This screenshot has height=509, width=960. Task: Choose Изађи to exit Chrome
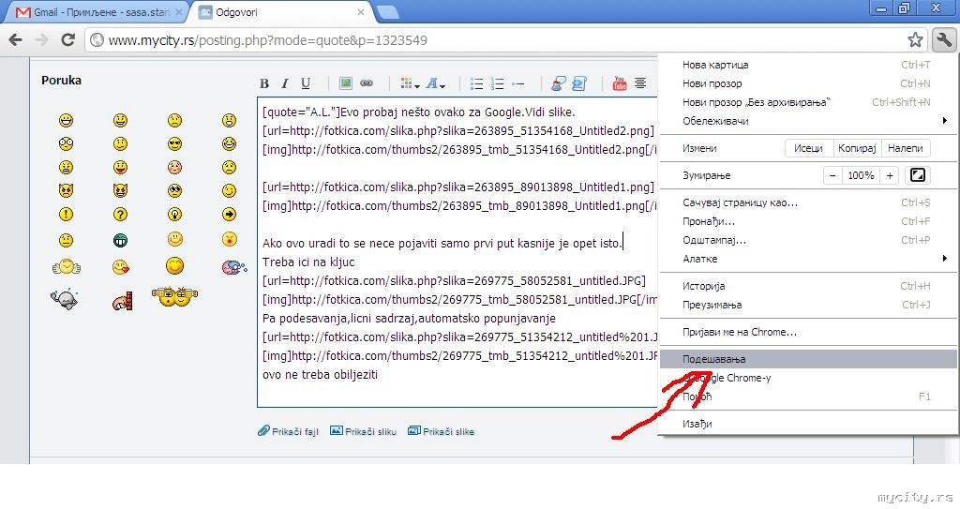tap(808, 424)
